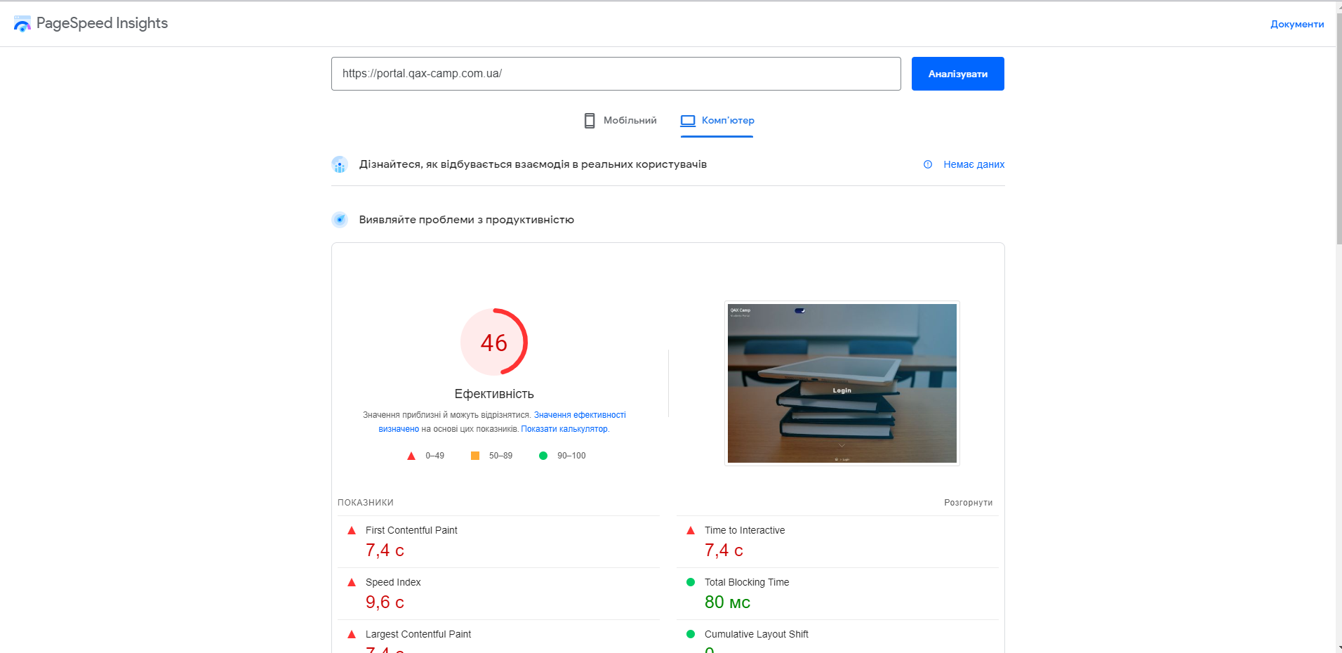Click the Largest Contentful Paint label
Viewport: 1342px width, 653px height.
pos(418,634)
